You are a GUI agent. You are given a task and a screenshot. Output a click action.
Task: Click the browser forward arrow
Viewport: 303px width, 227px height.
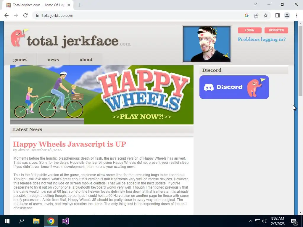coord(16,15)
